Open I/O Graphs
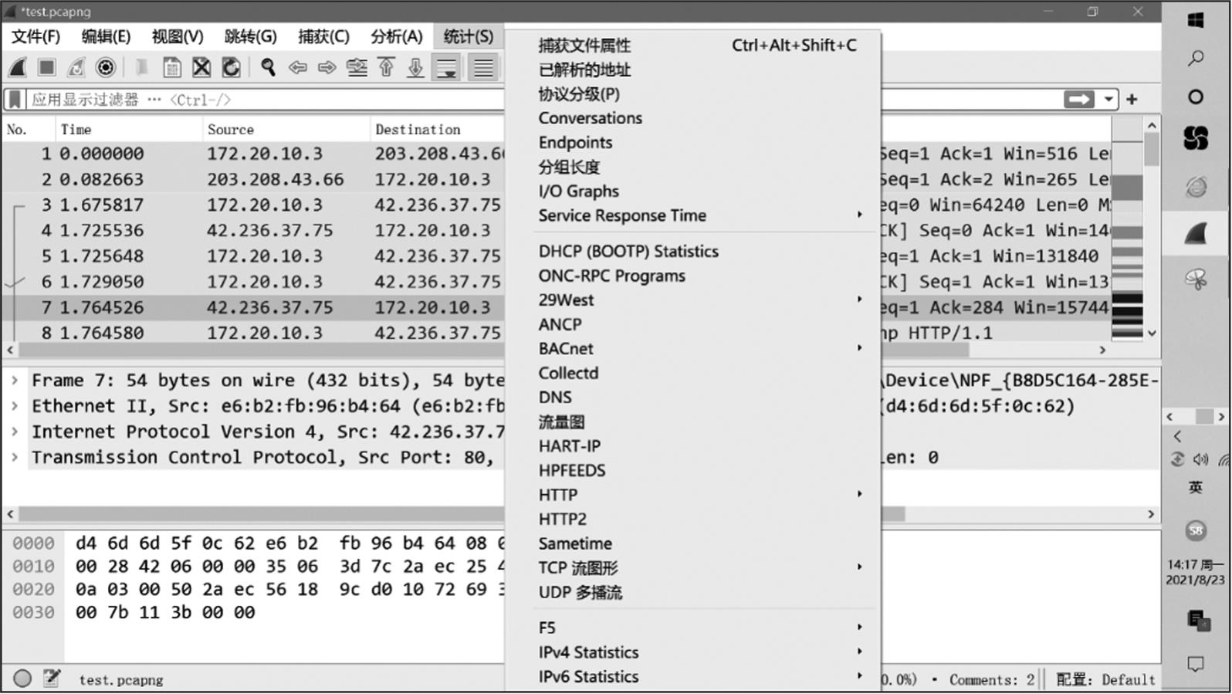The height and width of the screenshot is (694, 1232). point(692,191)
